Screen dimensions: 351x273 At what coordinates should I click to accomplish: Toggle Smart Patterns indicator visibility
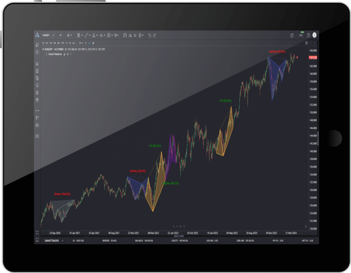click(x=65, y=54)
